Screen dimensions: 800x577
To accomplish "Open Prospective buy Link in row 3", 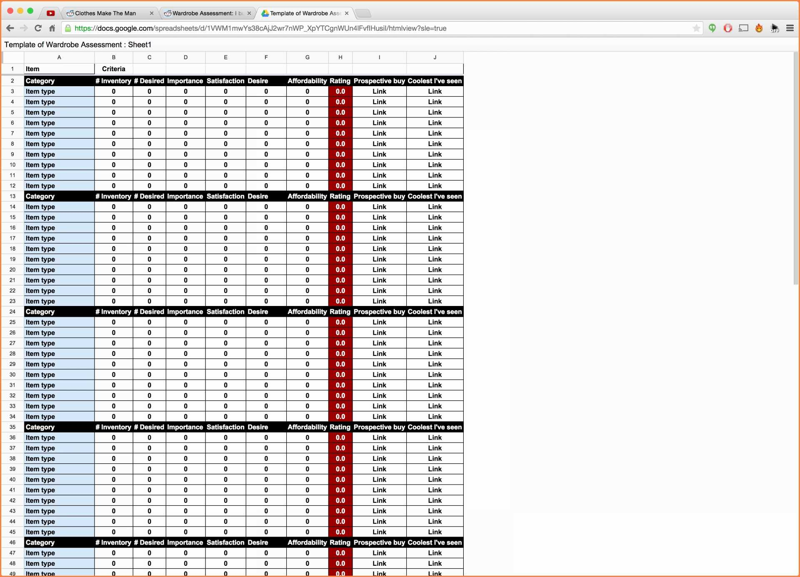I will pyautogui.click(x=379, y=92).
